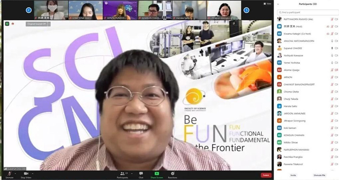This screenshot has width=339, height=180.
Task: Select KOMSUN CHAIHAN video thumbnail
Action: coord(155,10)
